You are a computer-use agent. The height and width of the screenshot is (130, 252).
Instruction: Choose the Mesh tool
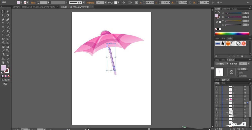click(x=3, y=47)
